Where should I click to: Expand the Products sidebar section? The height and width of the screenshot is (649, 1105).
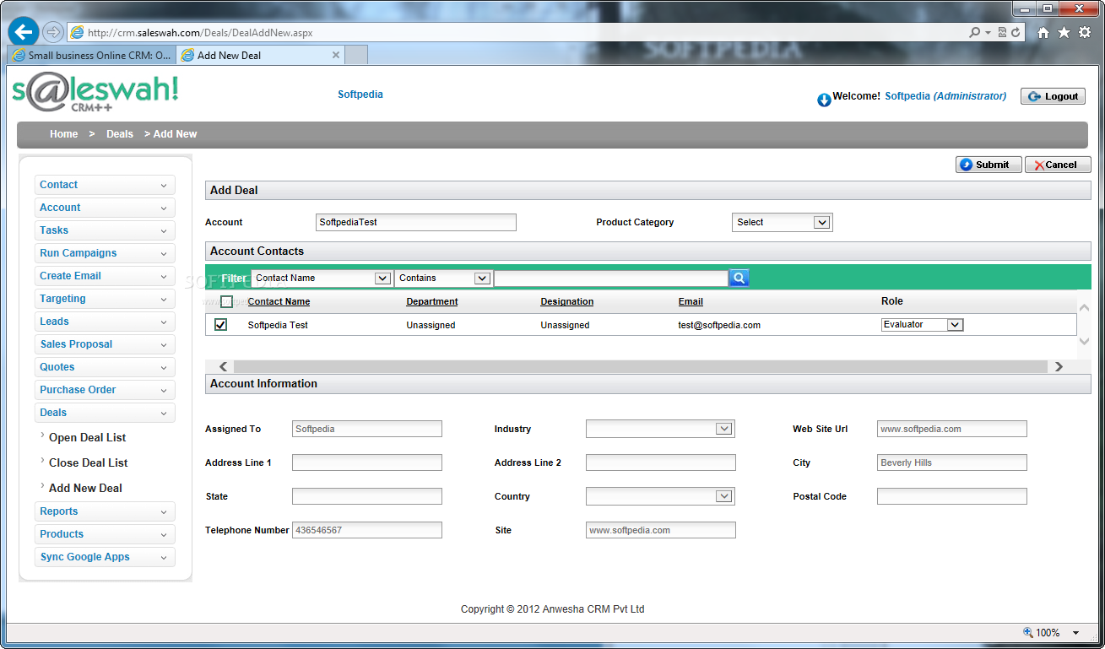[x=105, y=534]
